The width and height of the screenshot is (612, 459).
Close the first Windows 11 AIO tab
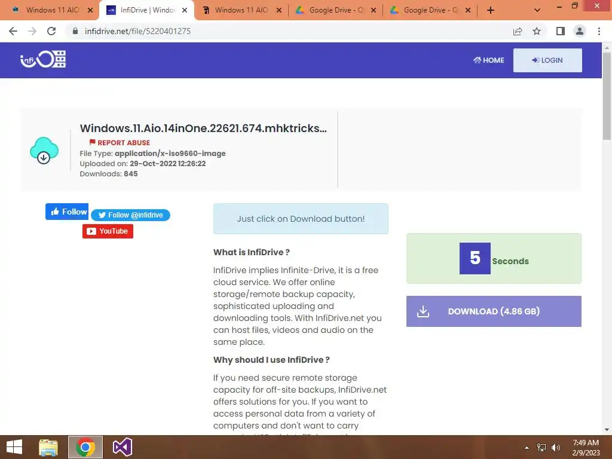(90, 10)
